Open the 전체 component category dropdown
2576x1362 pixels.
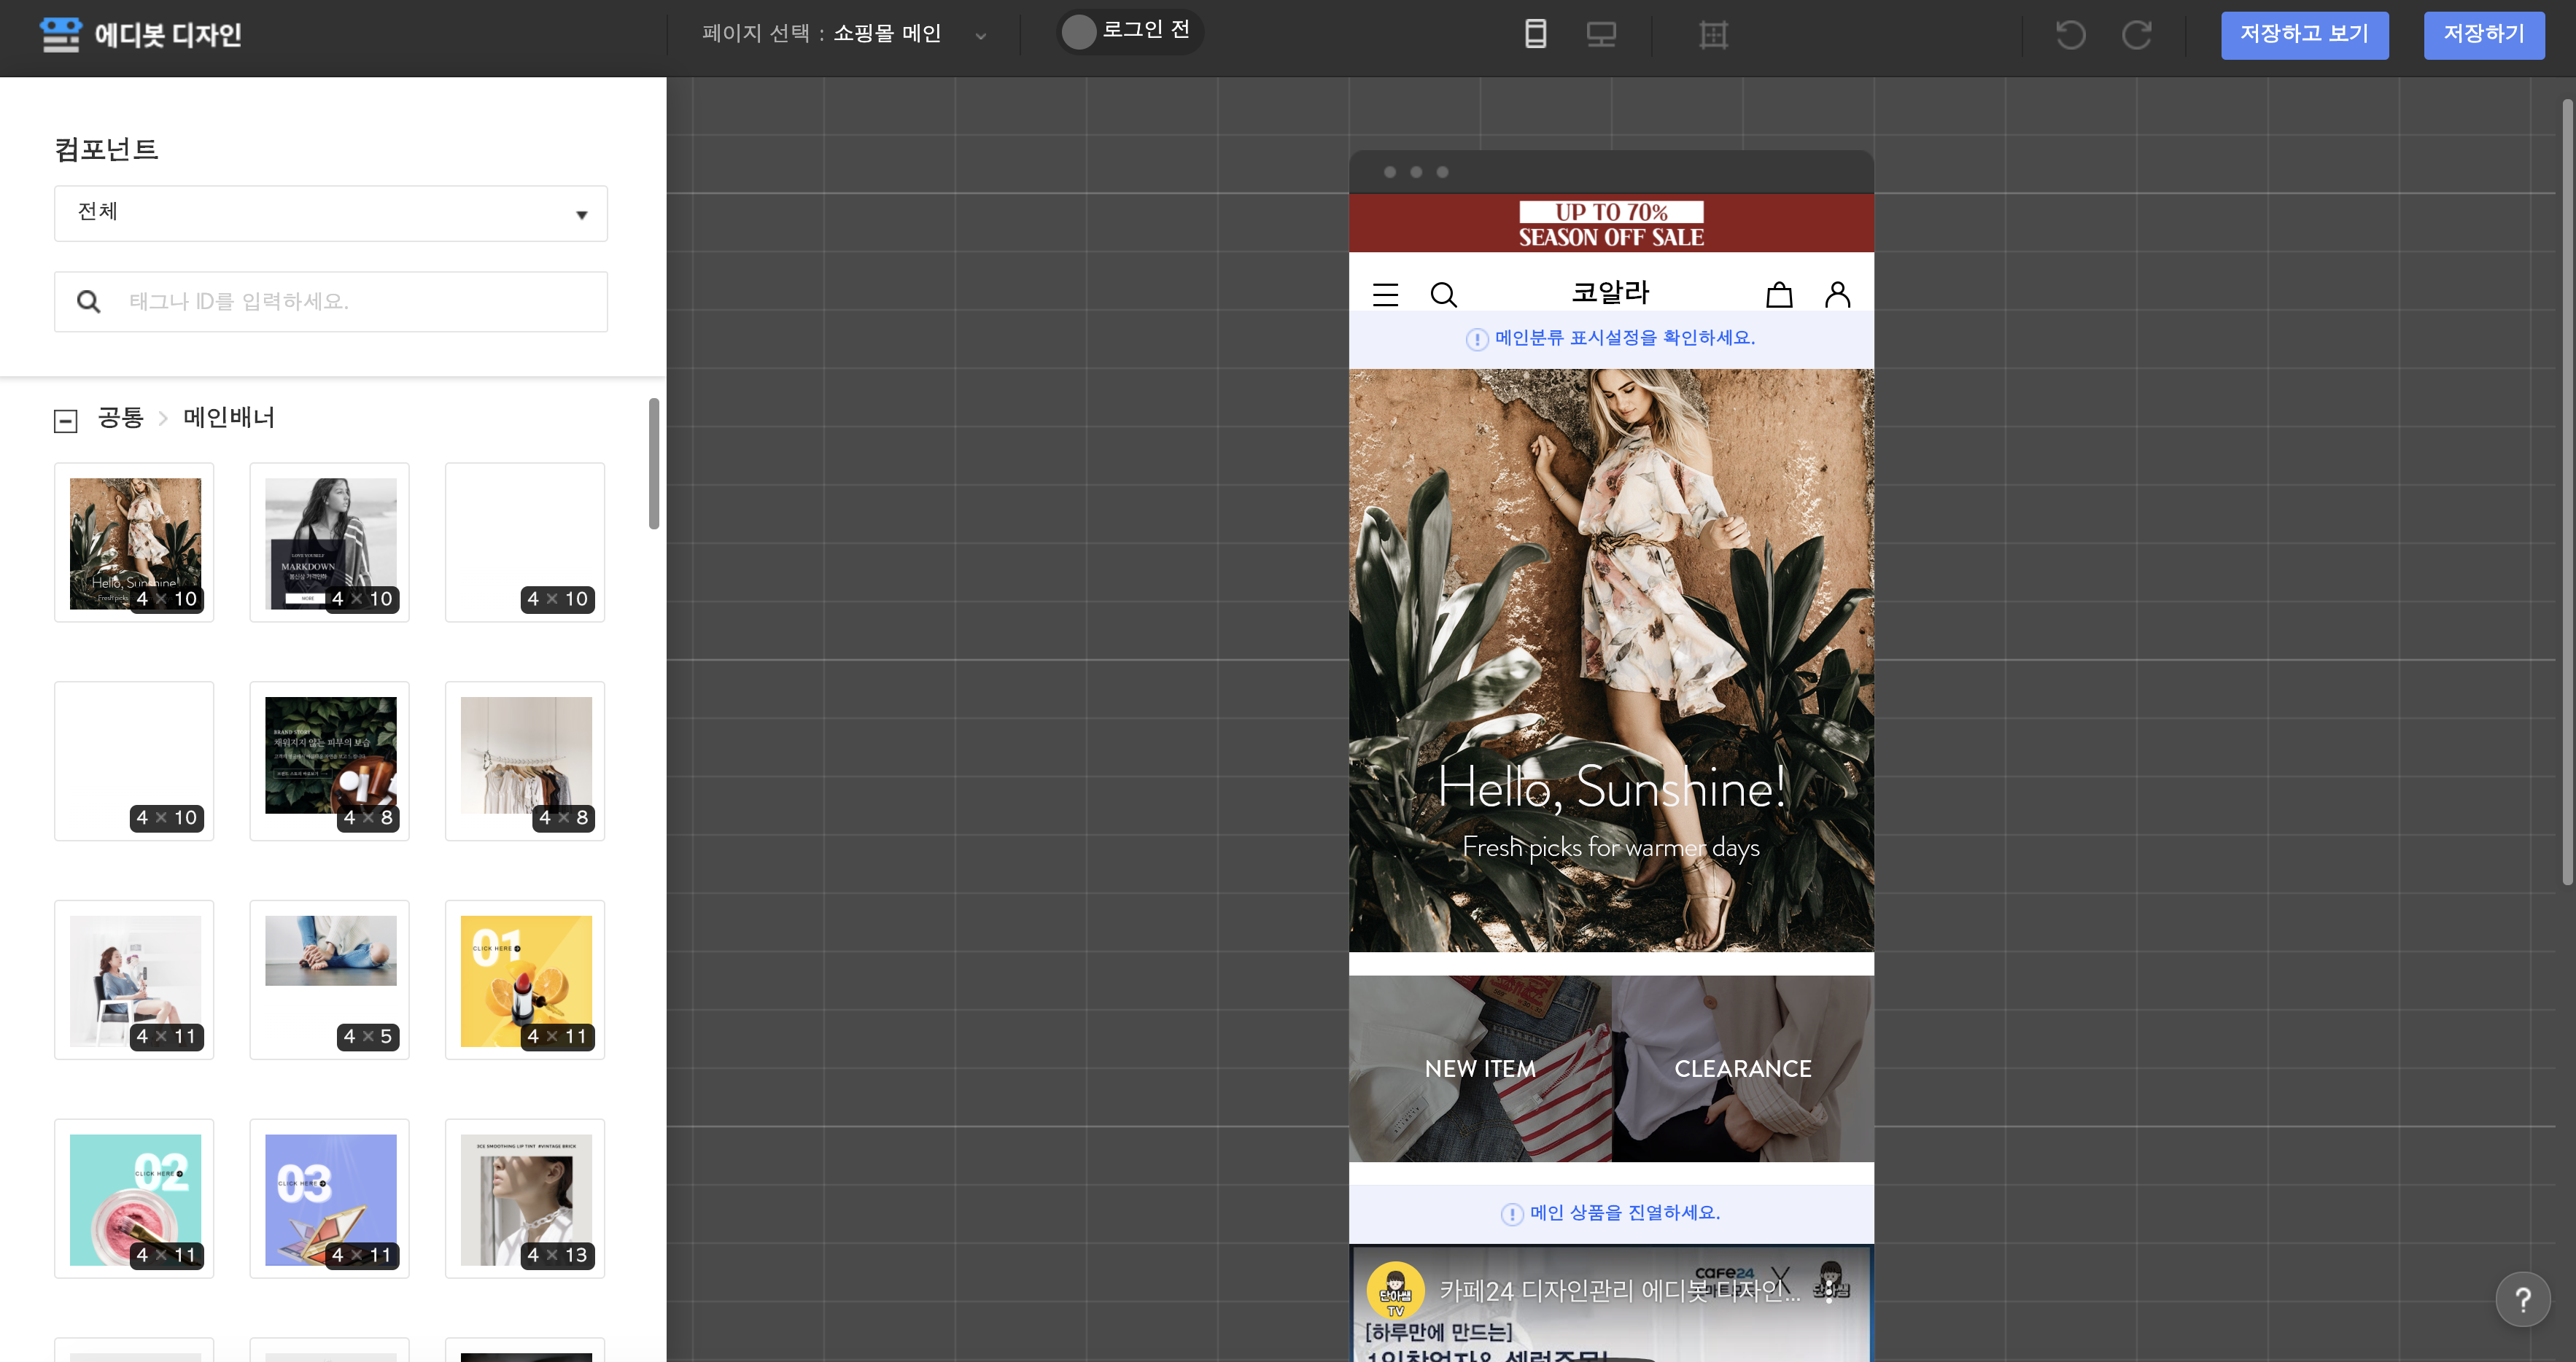point(331,213)
